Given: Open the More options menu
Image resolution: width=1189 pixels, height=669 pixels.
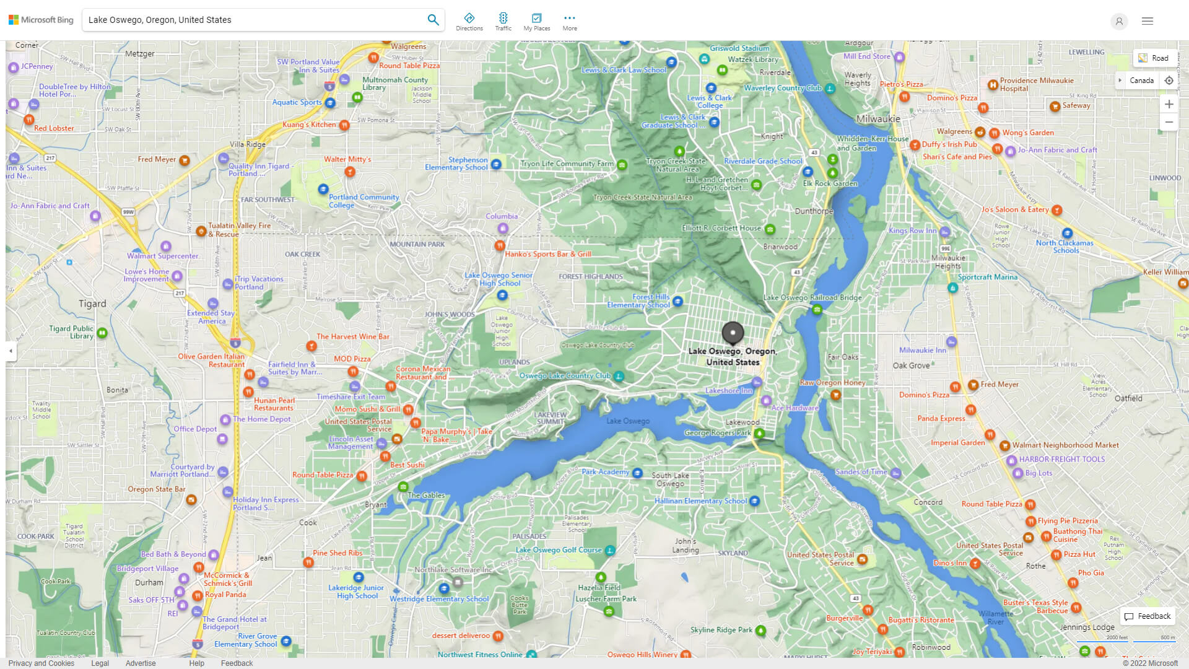Looking at the screenshot, I should pyautogui.click(x=569, y=22).
